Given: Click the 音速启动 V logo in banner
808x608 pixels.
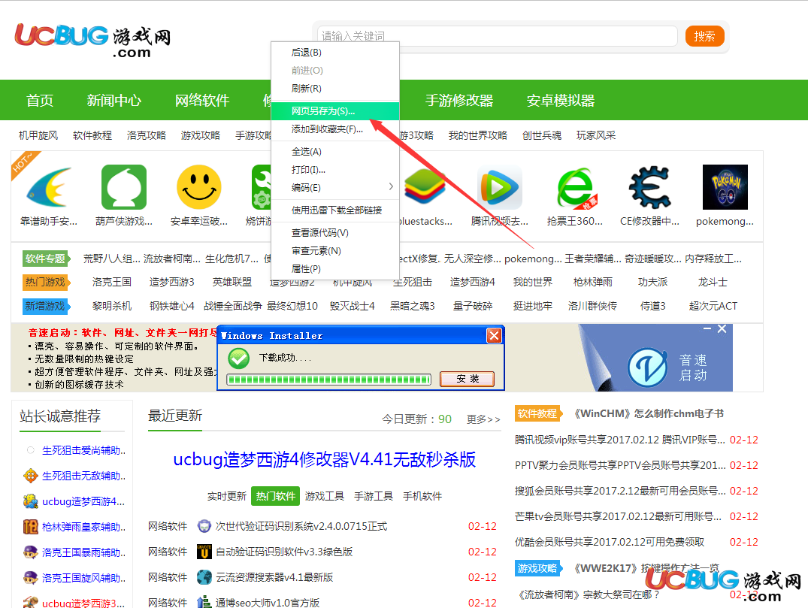Looking at the screenshot, I should click(647, 368).
